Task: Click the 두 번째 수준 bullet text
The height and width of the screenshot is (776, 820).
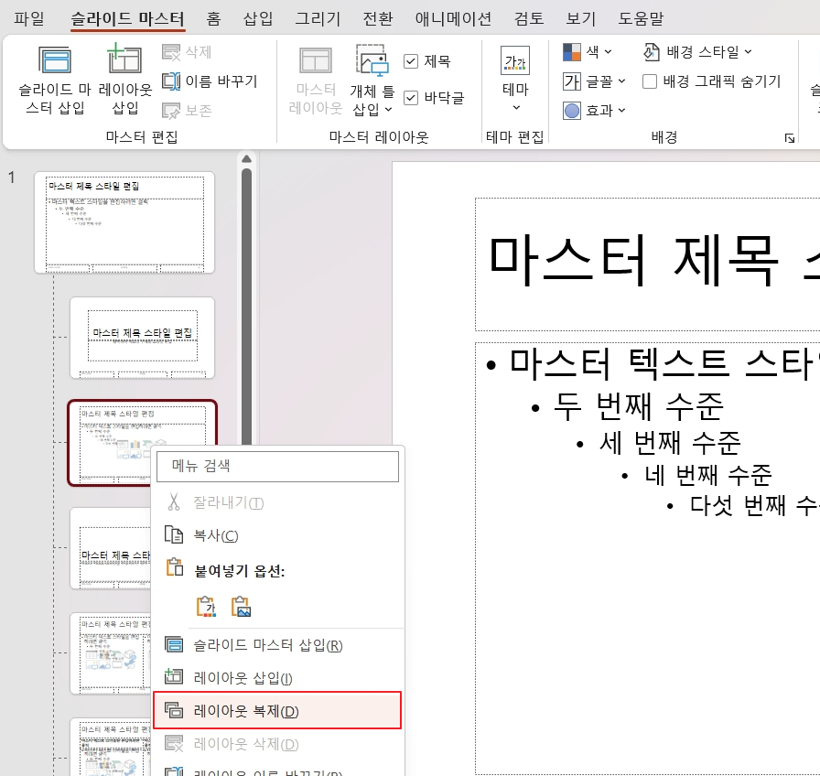Action: (638, 406)
